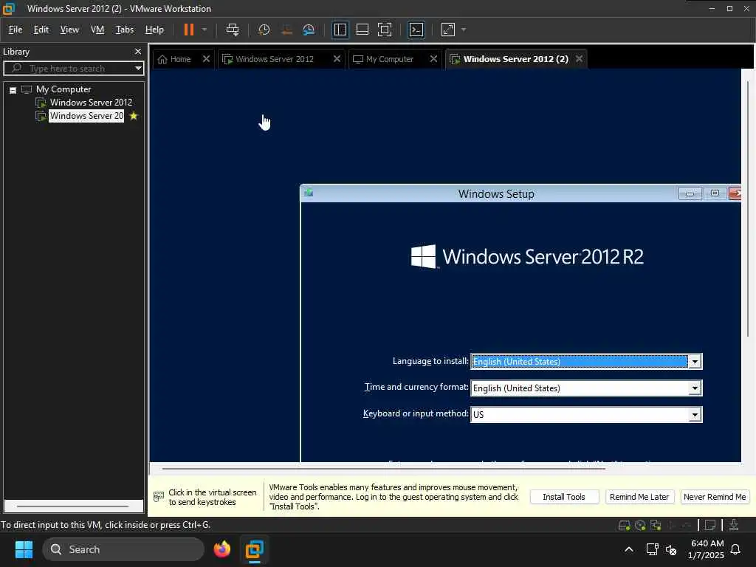Click the CD/DVD status bar icon

(x=640, y=525)
